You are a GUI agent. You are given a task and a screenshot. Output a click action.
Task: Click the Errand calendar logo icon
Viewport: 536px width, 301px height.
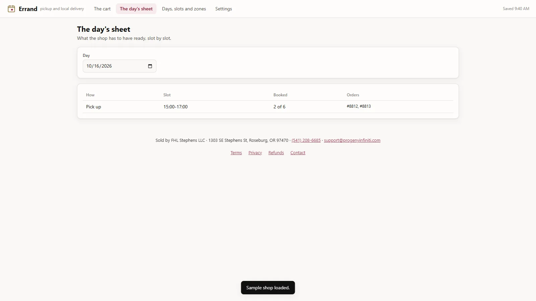(11, 9)
